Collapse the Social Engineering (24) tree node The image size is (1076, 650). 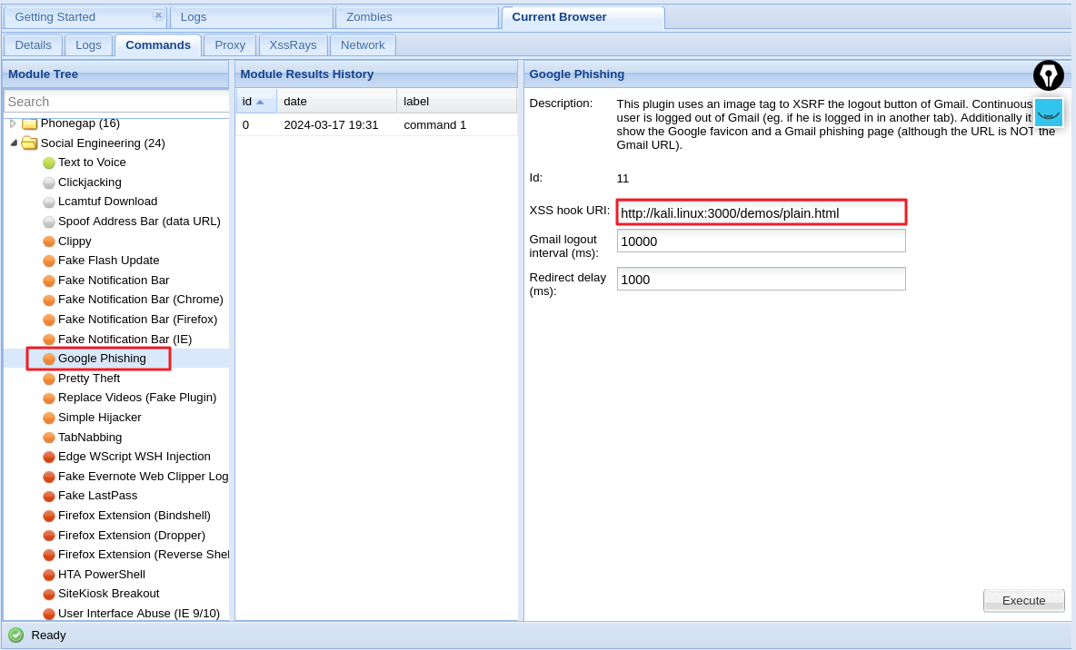pos(13,143)
